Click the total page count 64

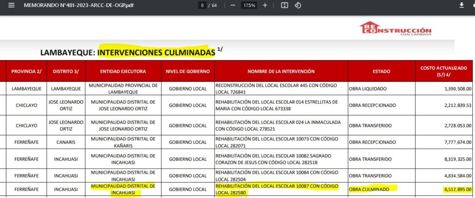[x=214, y=6]
